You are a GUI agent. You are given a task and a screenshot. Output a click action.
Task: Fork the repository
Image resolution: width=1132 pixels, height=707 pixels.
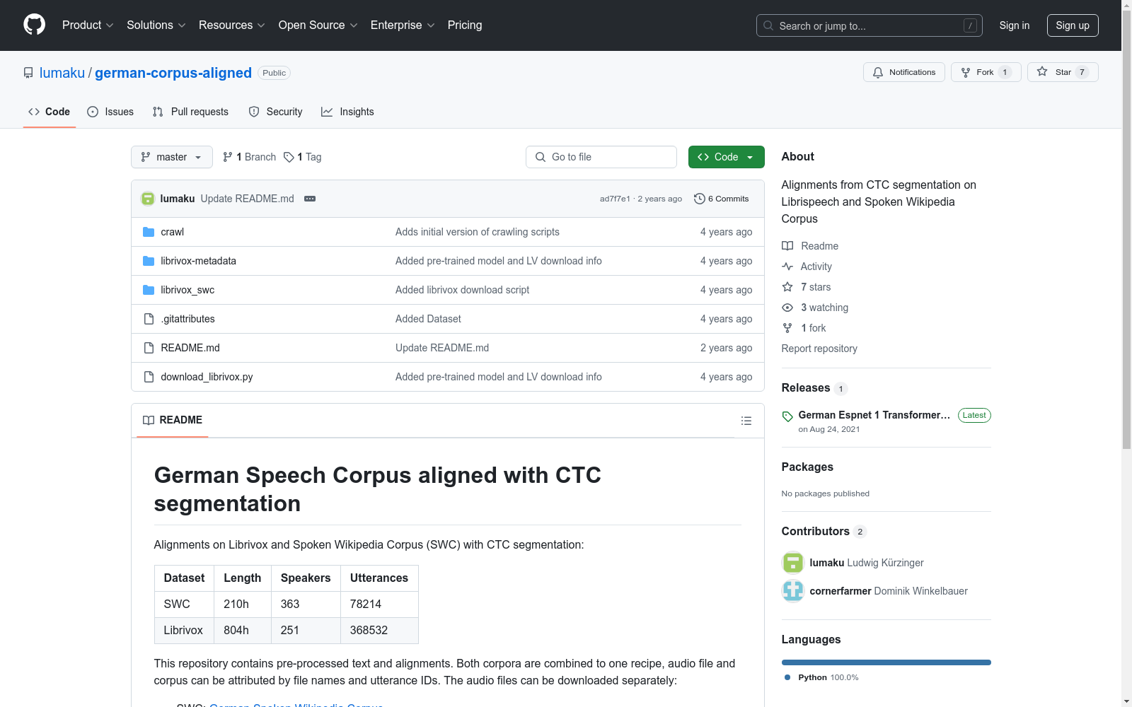(986, 72)
